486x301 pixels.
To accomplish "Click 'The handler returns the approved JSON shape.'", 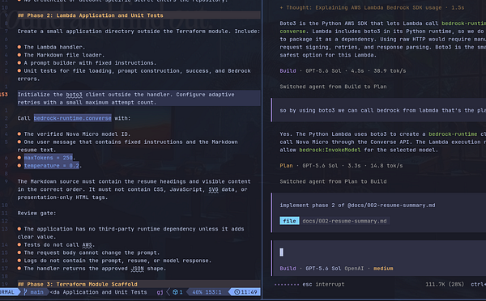I will click(x=95, y=269).
